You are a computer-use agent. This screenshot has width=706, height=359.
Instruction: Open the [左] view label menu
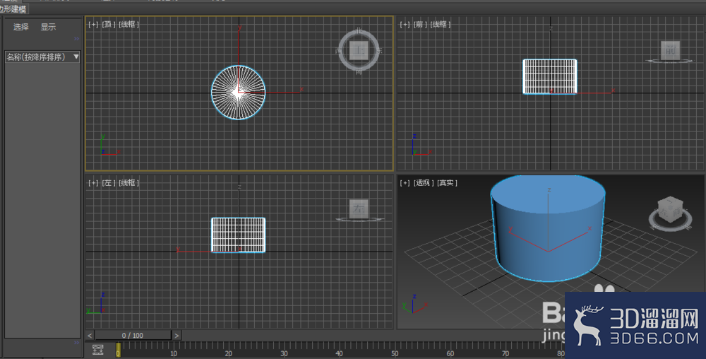tap(109, 183)
